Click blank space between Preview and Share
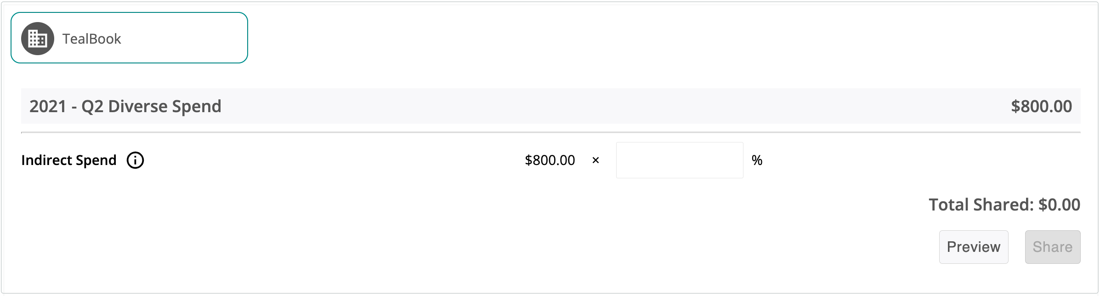Image resolution: width=1100 pixels, height=296 pixels. (1016, 247)
